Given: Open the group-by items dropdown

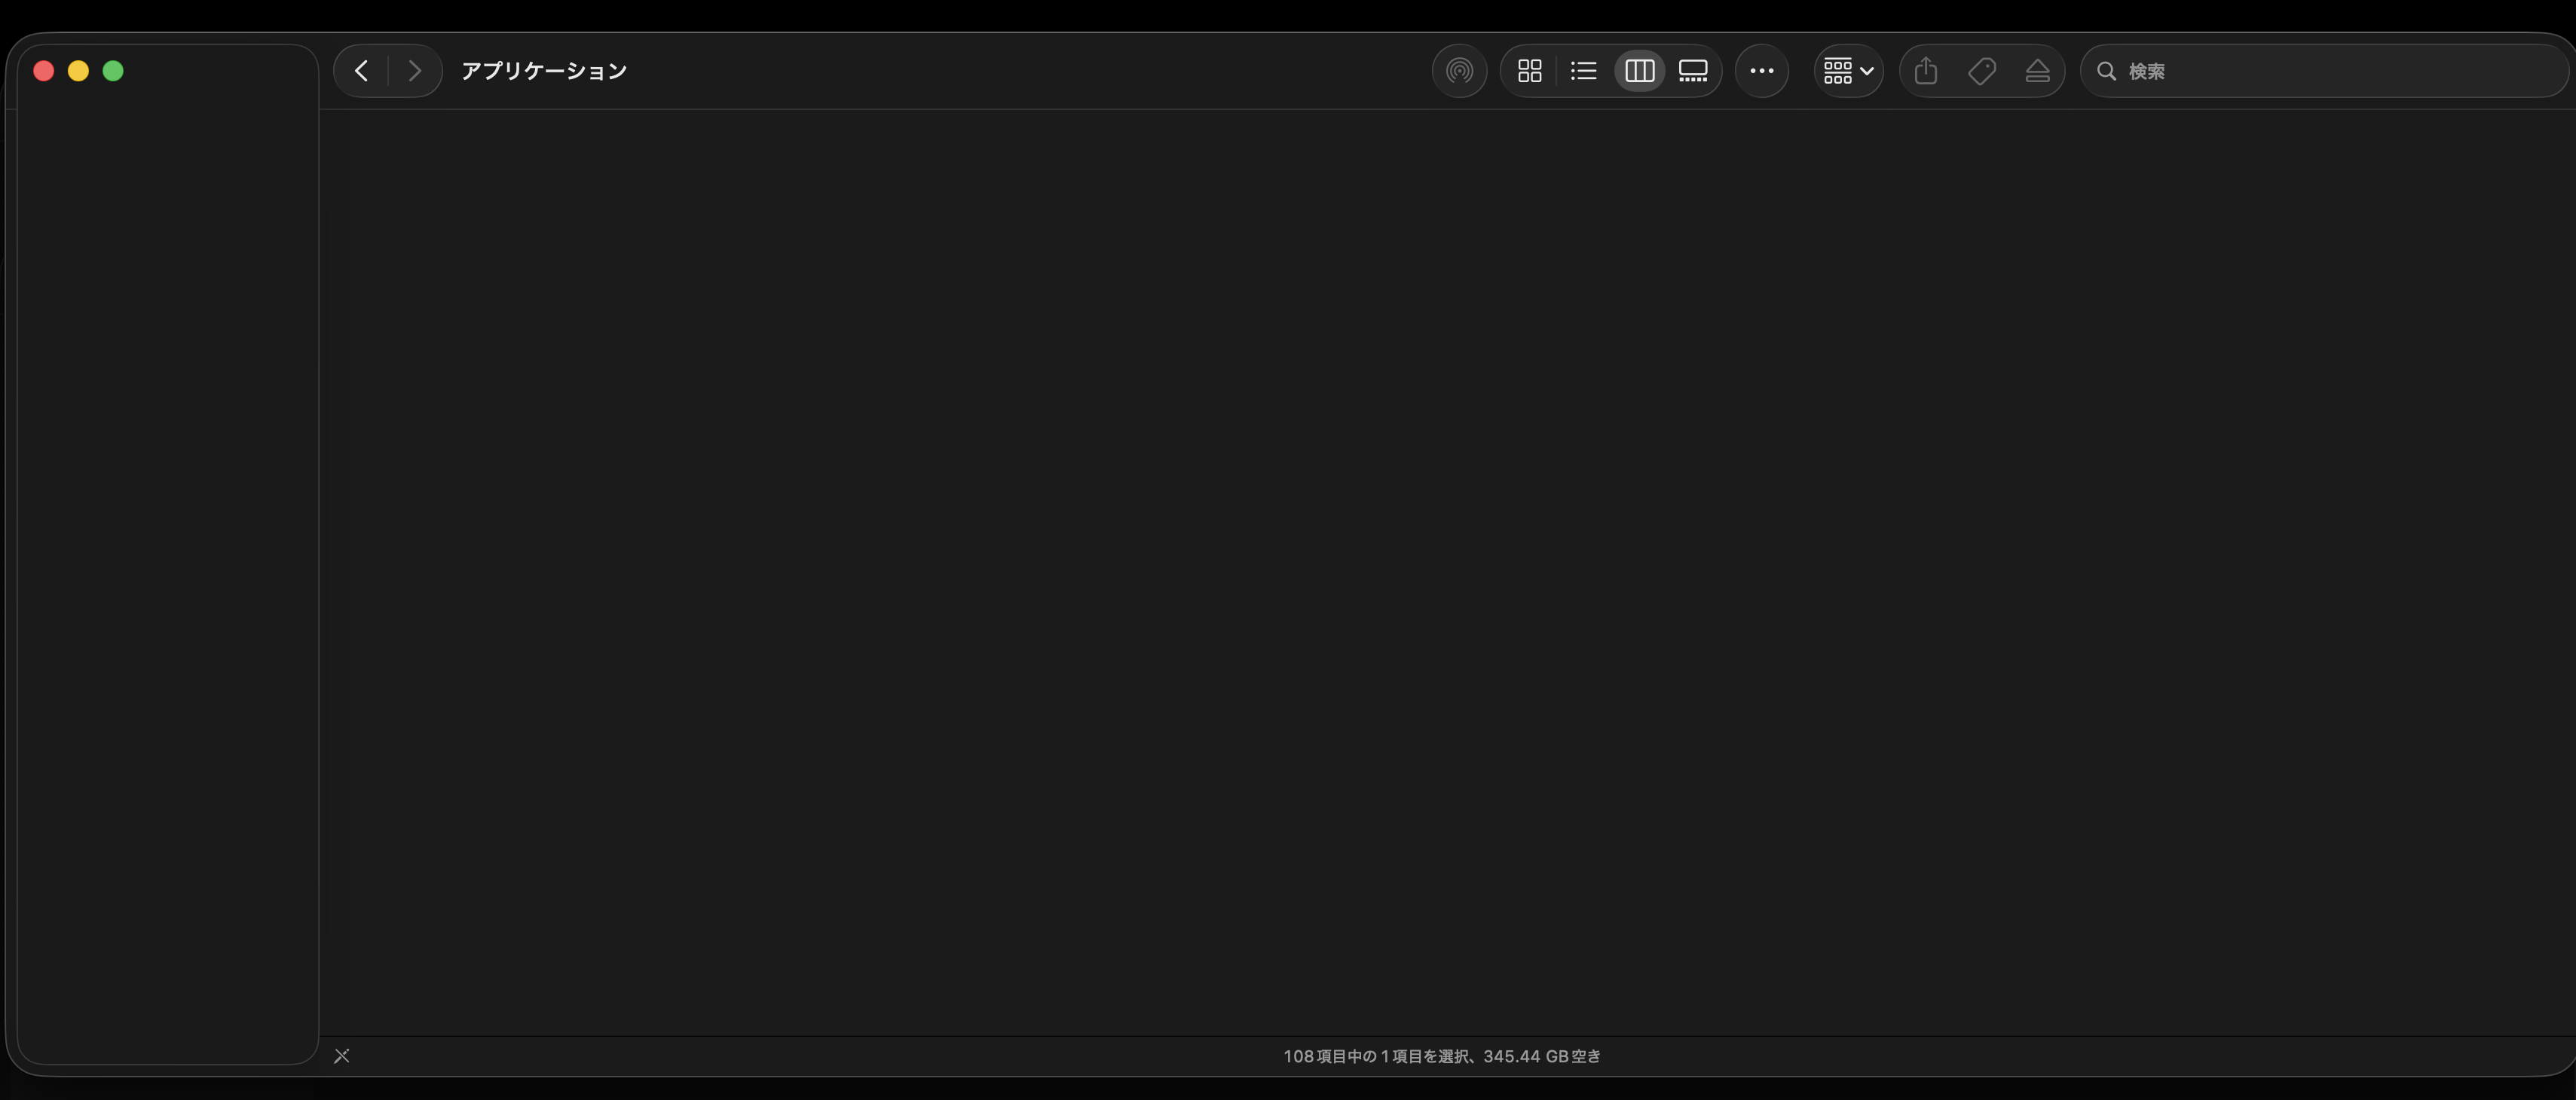Looking at the screenshot, I should click(1847, 71).
